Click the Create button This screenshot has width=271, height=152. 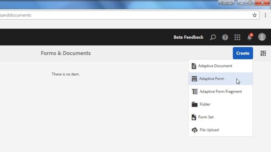(243, 53)
